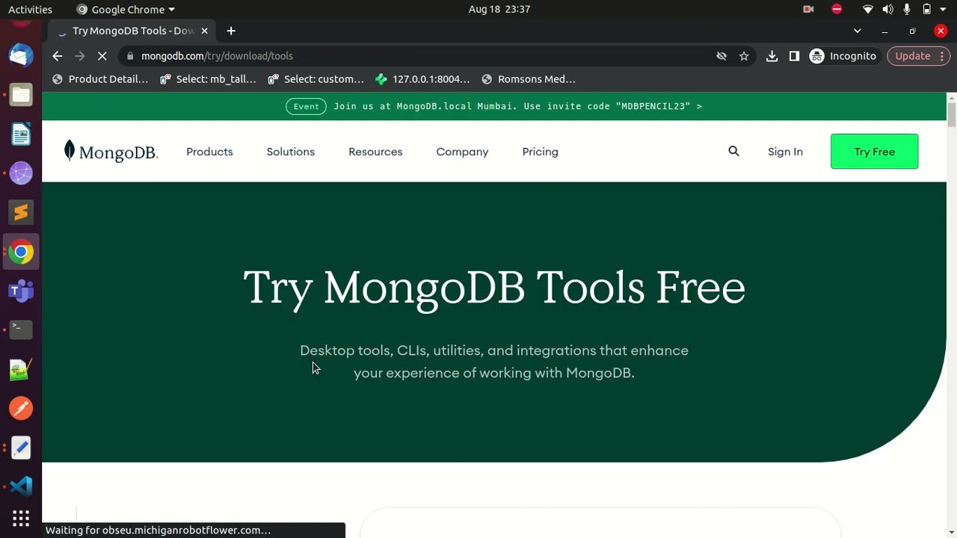This screenshot has height=538, width=957.
Task: Click the forward navigation arrow
Action: pyautogui.click(x=80, y=56)
